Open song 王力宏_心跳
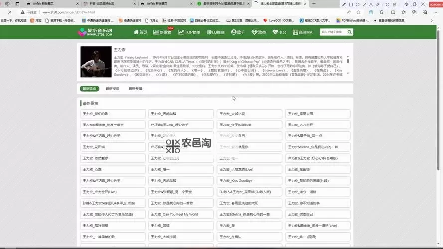The width and height of the screenshot is (443, 249). 113,169
